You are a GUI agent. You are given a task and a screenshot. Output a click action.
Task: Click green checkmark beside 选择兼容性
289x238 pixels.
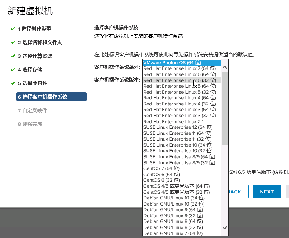(x=13, y=83)
